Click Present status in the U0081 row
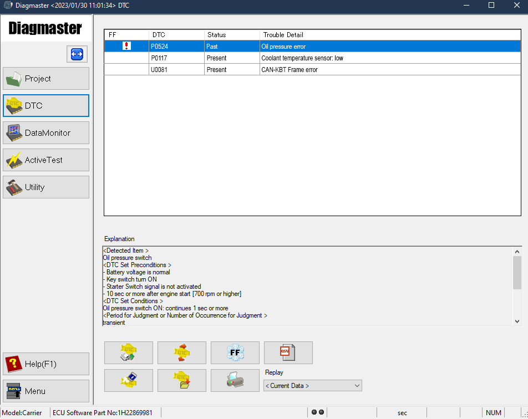The height and width of the screenshot is (419, 528). [x=232, y=70]
